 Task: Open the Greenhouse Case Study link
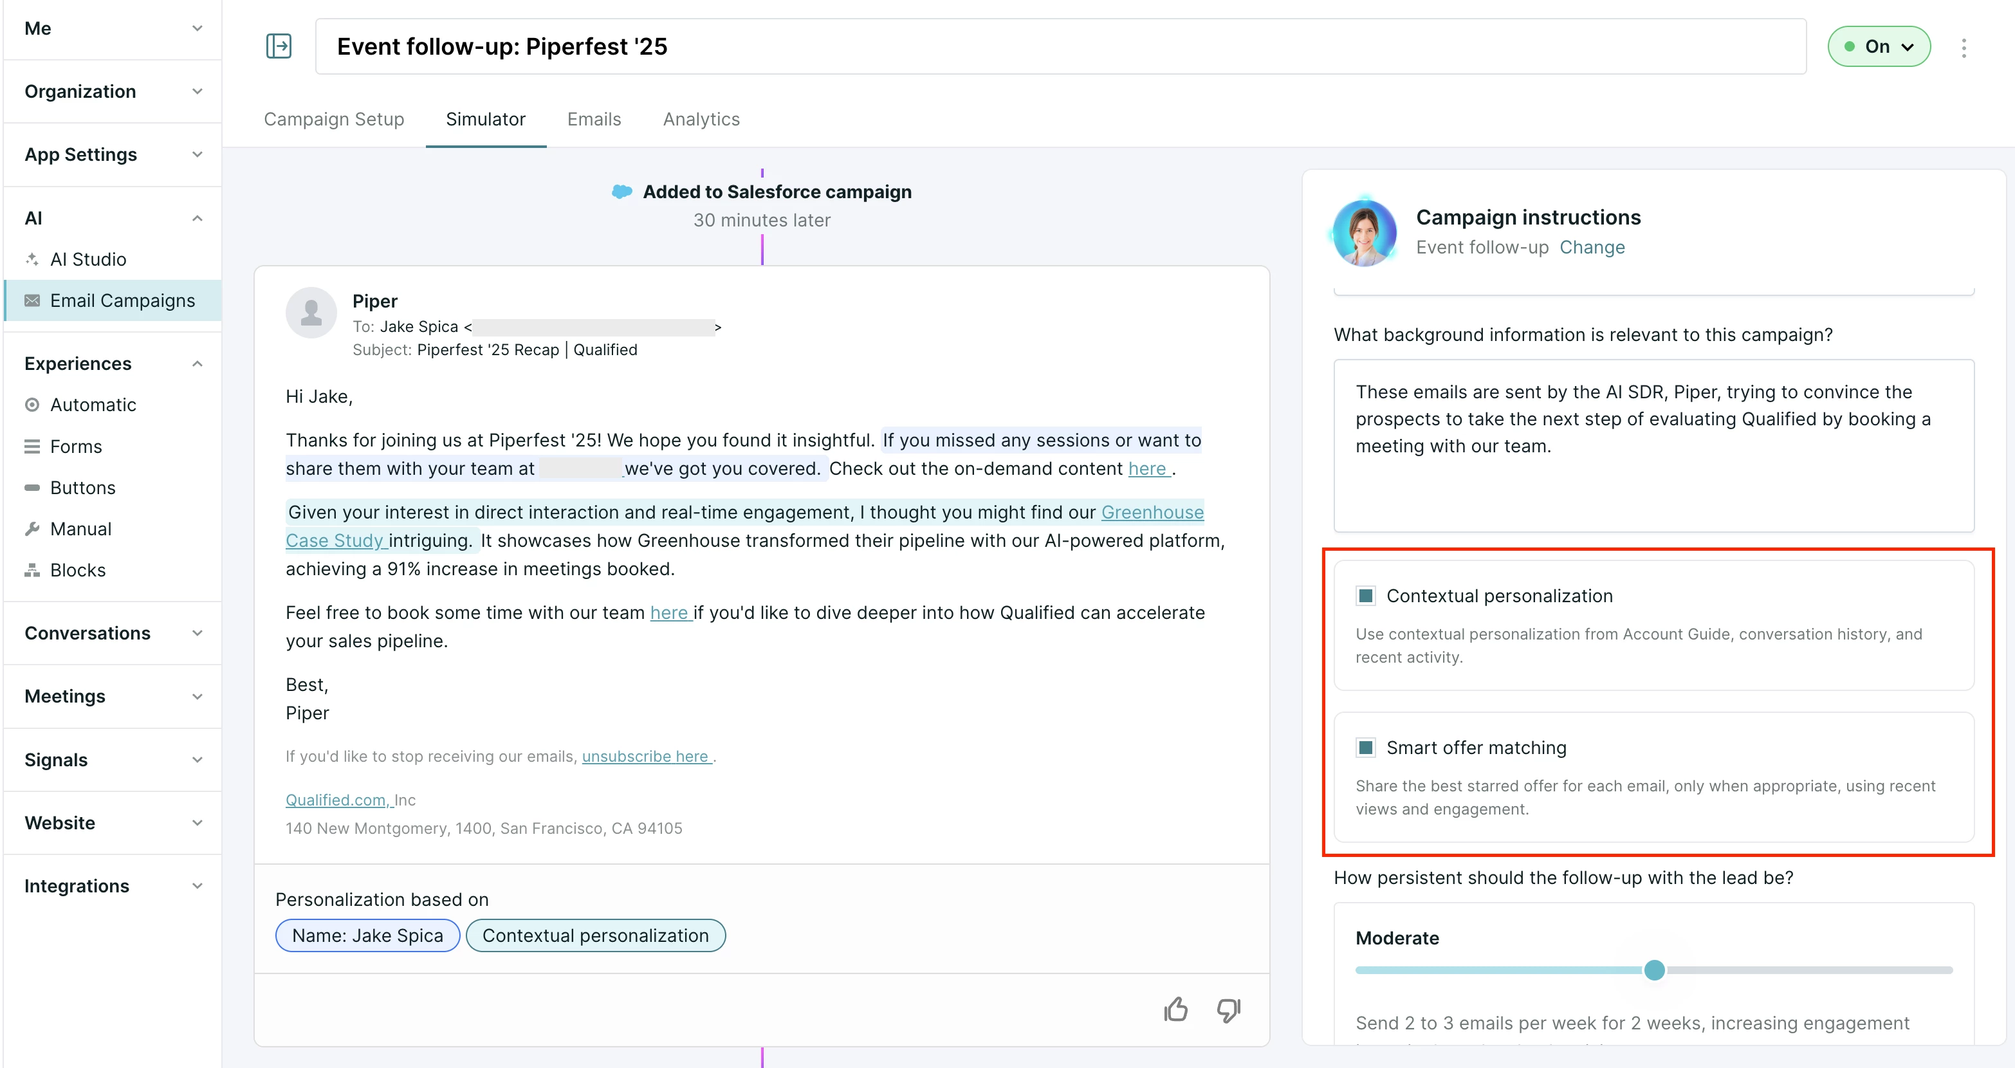pyautogui.click(x=744, y=526)
